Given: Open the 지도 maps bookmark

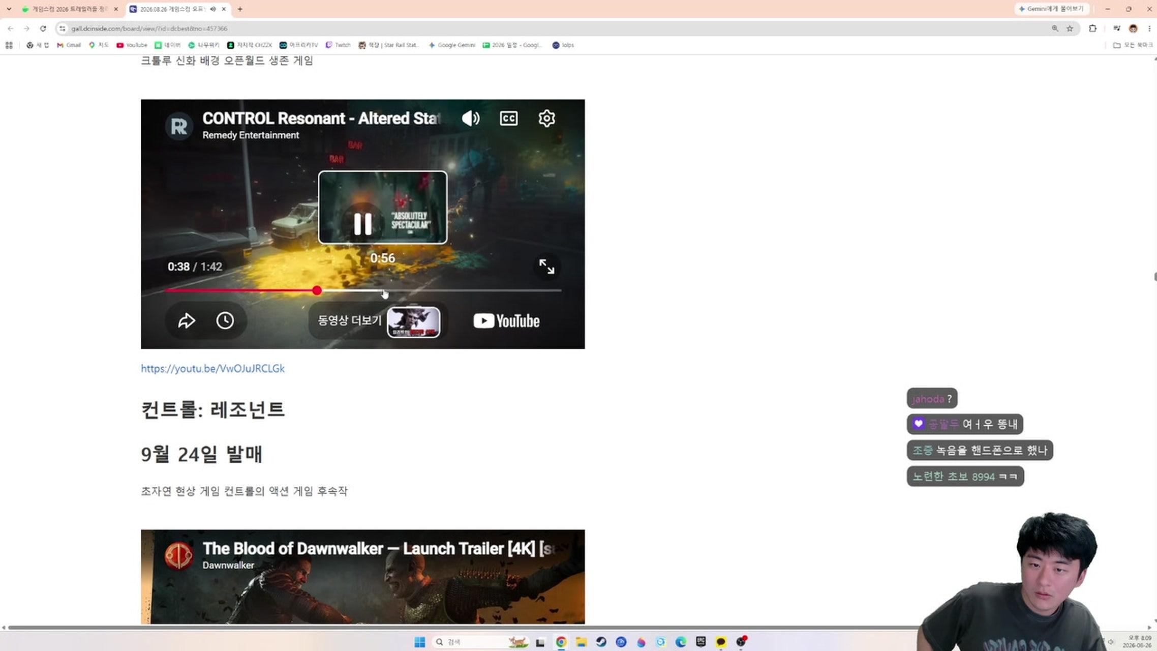Looking at the screenshot, I should click(x=99, y=45).
